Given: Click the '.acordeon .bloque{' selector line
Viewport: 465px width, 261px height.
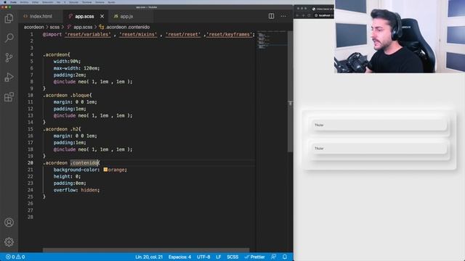Looking at the screenshot, I should point(68,95).
